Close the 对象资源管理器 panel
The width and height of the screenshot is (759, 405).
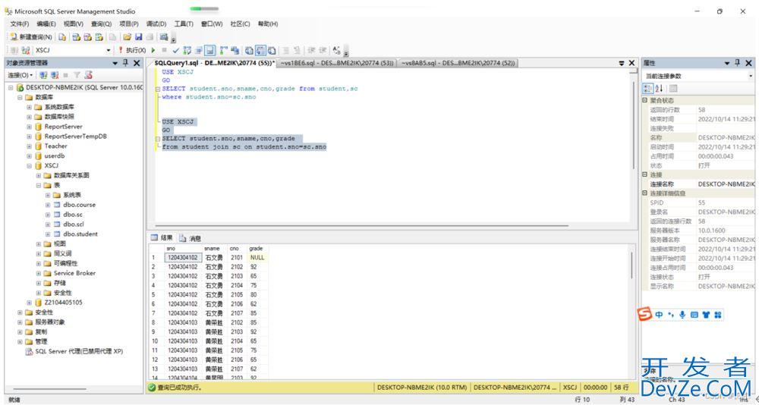tap(137, 63)
